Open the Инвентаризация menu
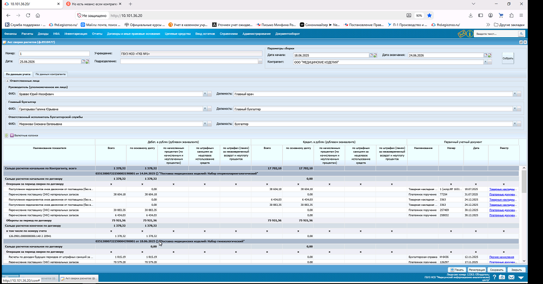Image resolution: width=543 pixels, height=284 pixels. (x=75, y=34)
